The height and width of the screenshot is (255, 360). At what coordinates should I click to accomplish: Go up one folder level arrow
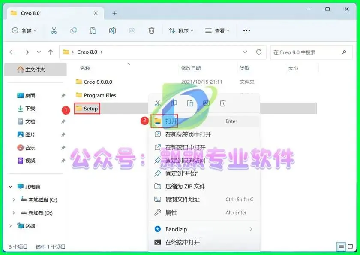[x=51, y=52]
